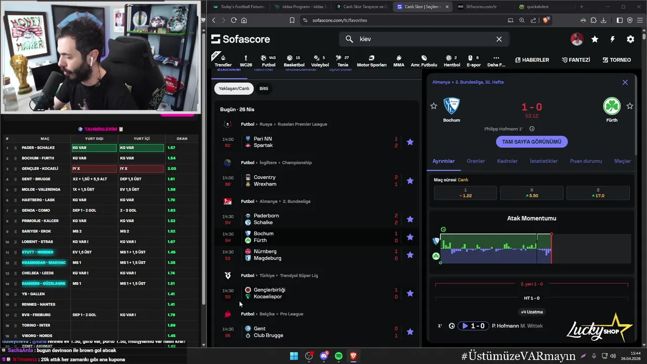The height and width of the screenshot is (364, 647).
Task: Unfavorite the Bochum - Fürth match star
Action: [410, 237]
